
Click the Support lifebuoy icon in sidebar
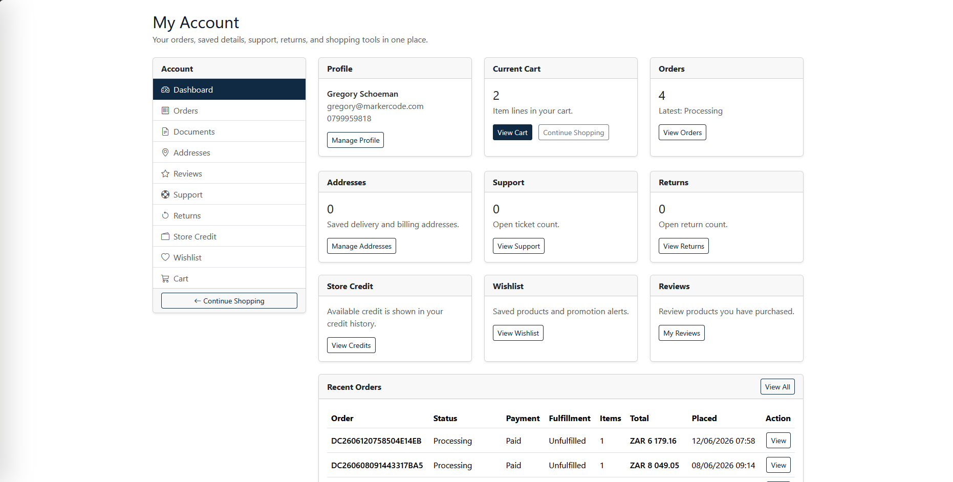tap(165, 194)
